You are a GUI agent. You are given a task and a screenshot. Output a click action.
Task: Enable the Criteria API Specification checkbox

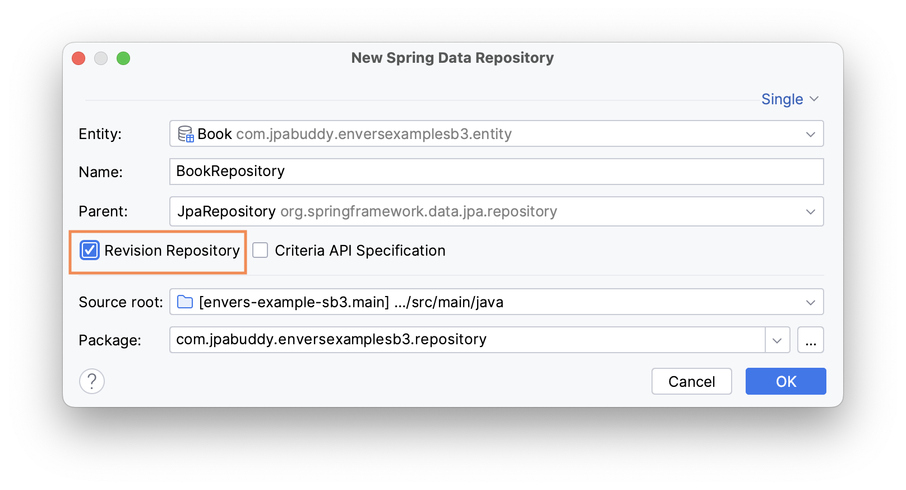point(260,250)
